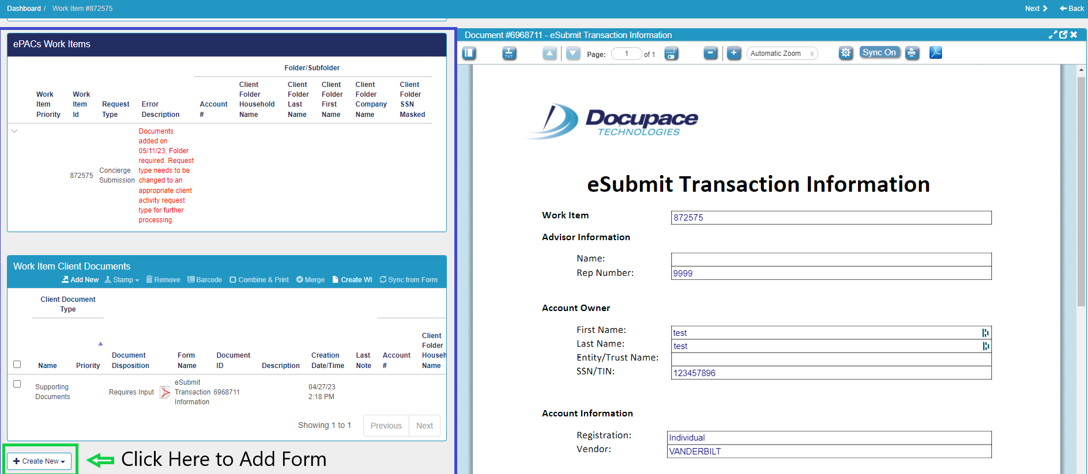Viewport: 1088px width, 474px height.
Task: Open the Create New dropdown
Action: (39, 461)
